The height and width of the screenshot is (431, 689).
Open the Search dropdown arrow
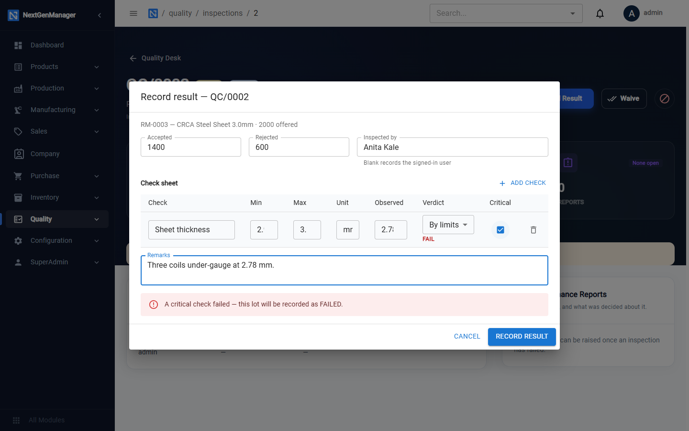click(573, 13)
